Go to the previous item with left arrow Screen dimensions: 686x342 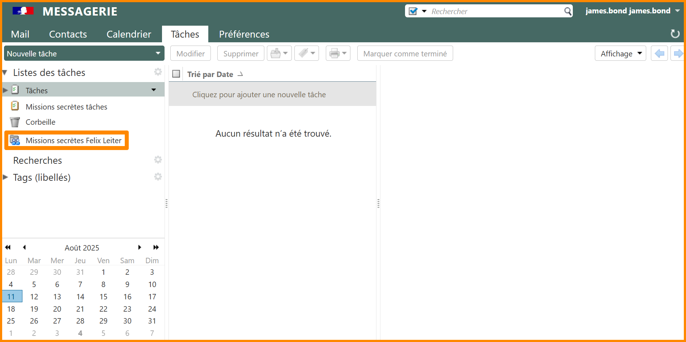pyautogui.click(x=659, y=54)
